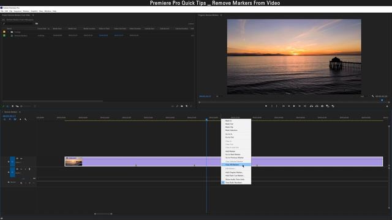Click the first marker on the clip

pos(136,166)
